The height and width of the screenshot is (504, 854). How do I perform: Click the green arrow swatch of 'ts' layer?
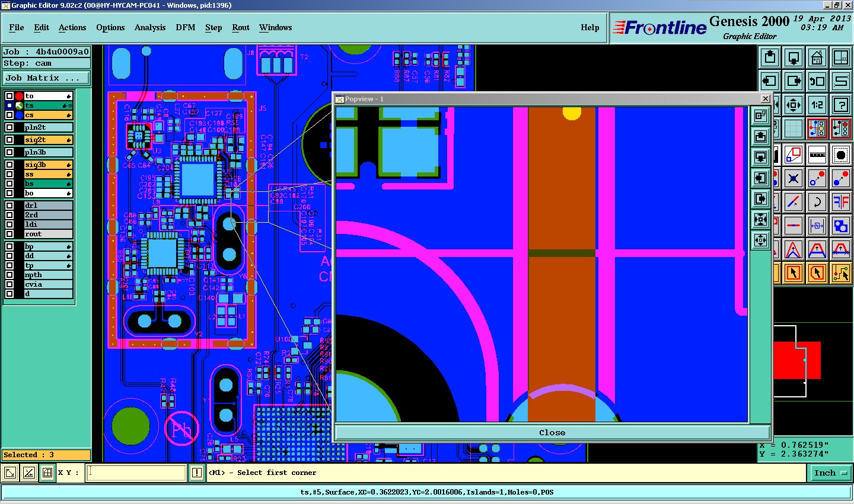(19, 105)
